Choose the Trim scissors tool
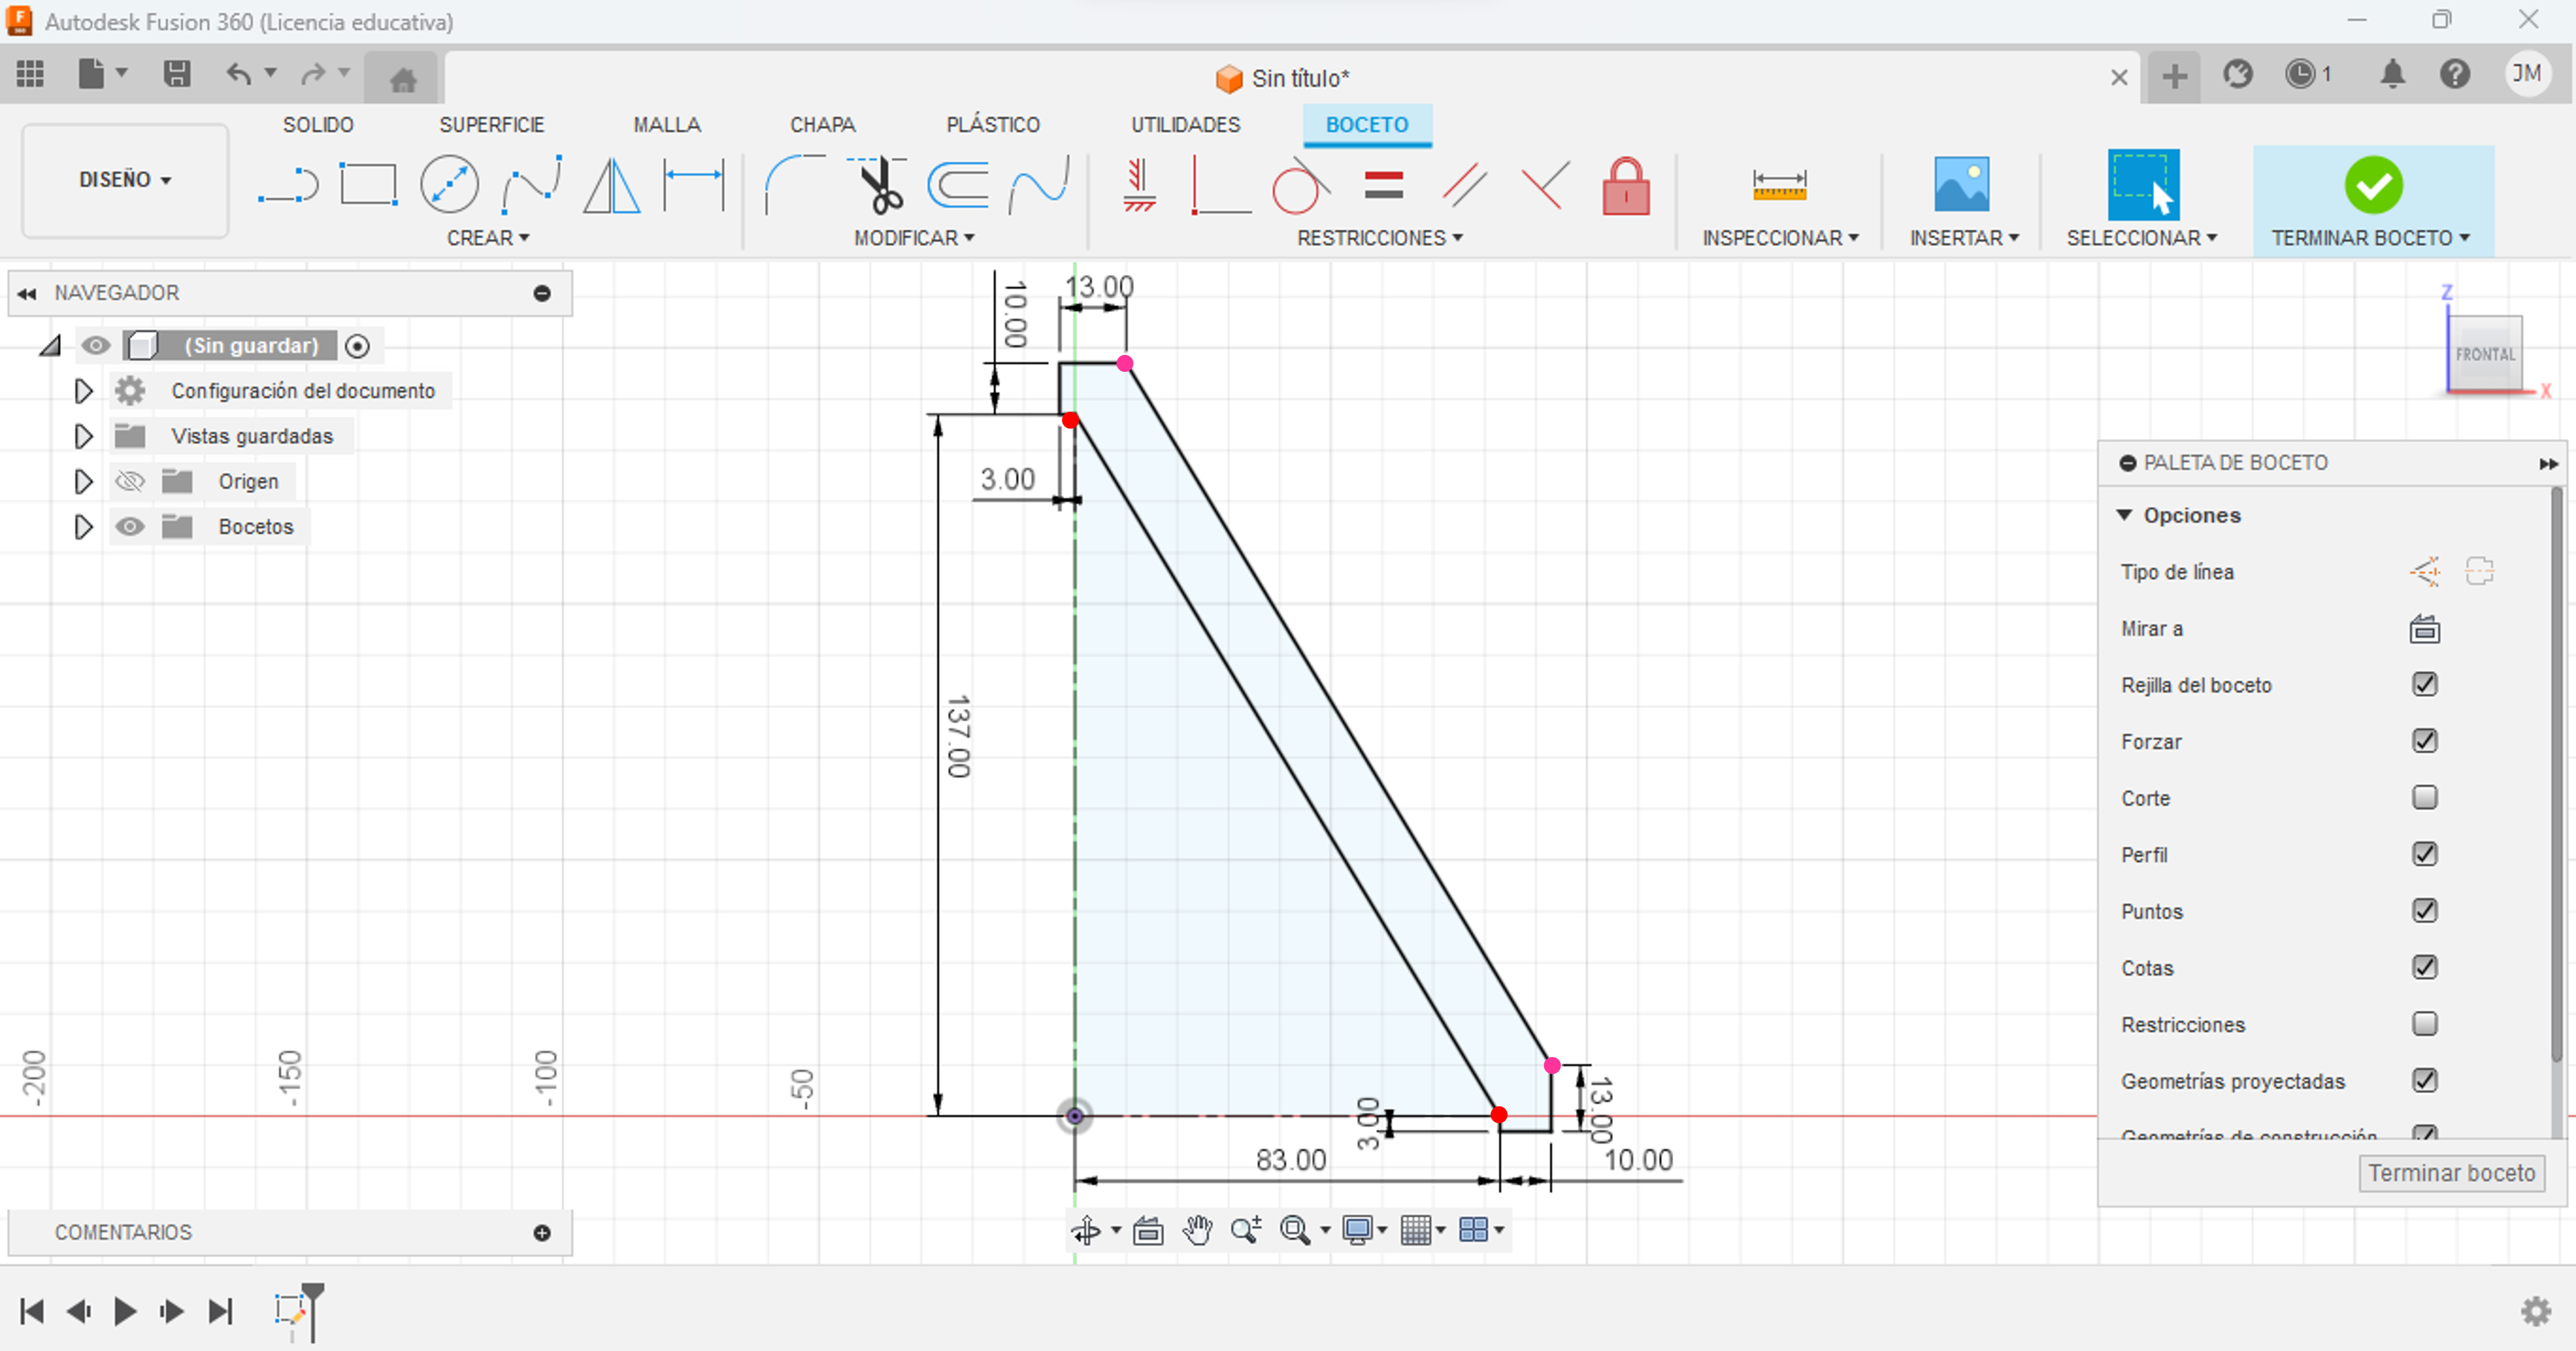Screen dimensions: 2576x1351 coord(879,185)
